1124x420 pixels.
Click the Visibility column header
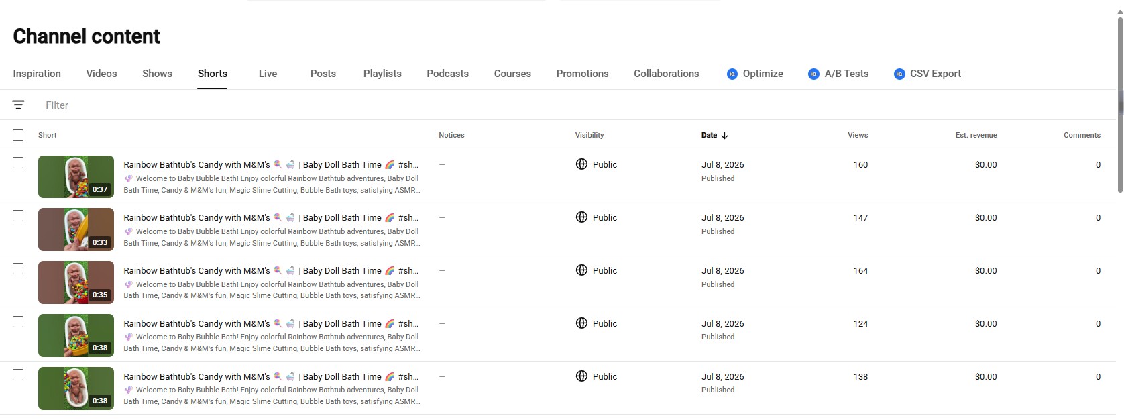pos(589,135)
